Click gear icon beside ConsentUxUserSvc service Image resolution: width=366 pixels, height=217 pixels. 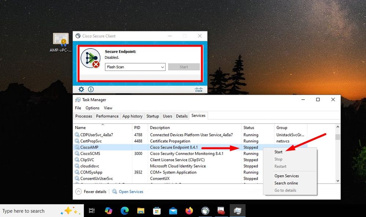pyautogui.click(x=77, y=179)
